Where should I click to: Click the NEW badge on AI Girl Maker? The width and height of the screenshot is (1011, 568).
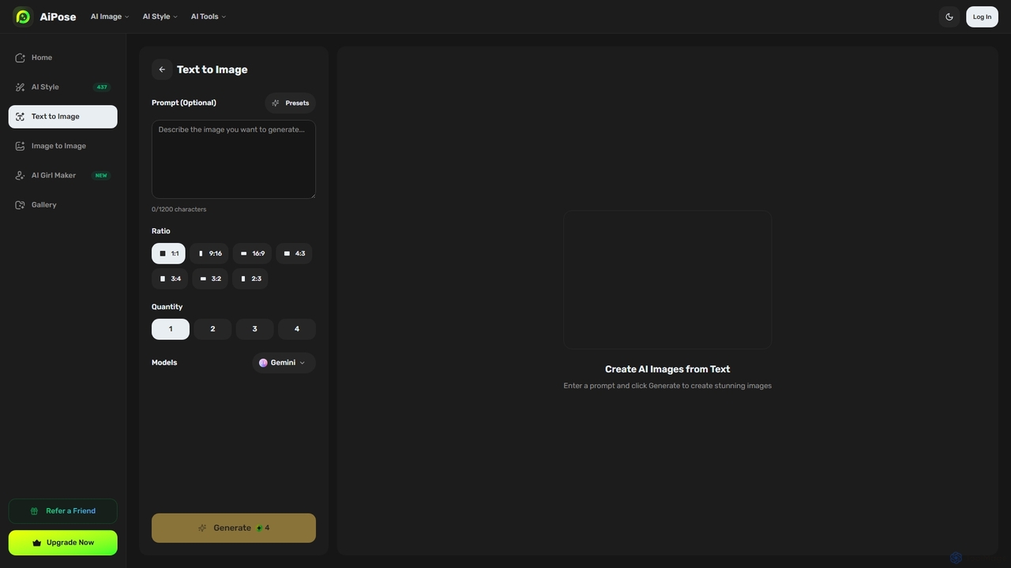(101, 175)
